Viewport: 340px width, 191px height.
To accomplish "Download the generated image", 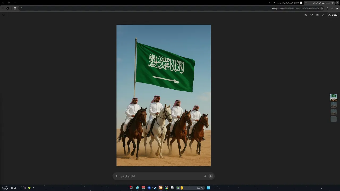I will point(323,15).
